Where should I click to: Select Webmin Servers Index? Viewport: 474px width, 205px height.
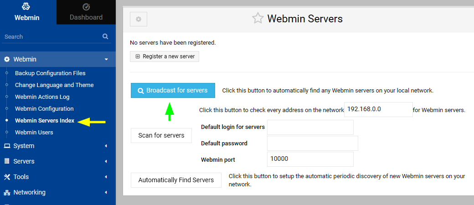click(x=45, y=120)
